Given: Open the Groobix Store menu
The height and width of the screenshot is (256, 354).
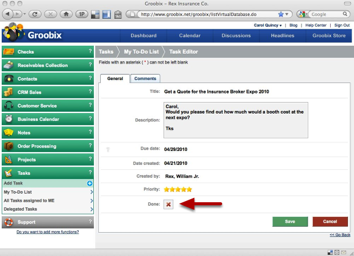Looking at the screenshot, I should coord(329,35).
